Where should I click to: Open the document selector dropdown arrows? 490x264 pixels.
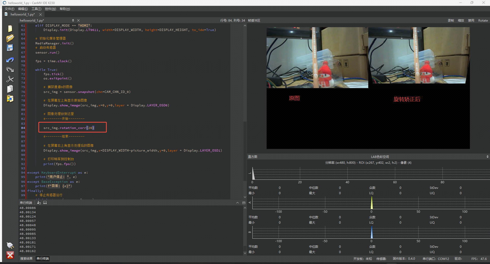(x=73, y=20)
